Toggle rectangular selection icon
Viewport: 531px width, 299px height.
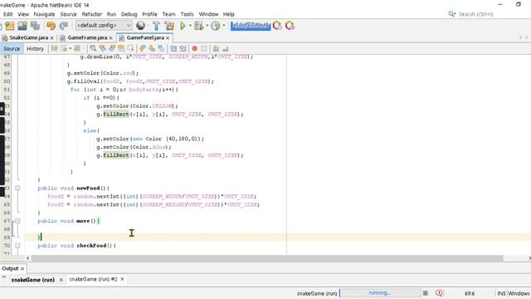pyautogui.click(x=131, y=49)
